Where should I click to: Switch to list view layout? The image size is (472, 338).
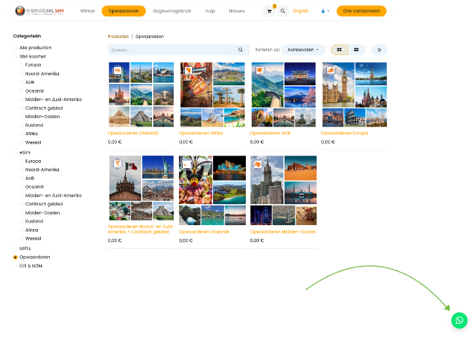(x=356, y=50)
